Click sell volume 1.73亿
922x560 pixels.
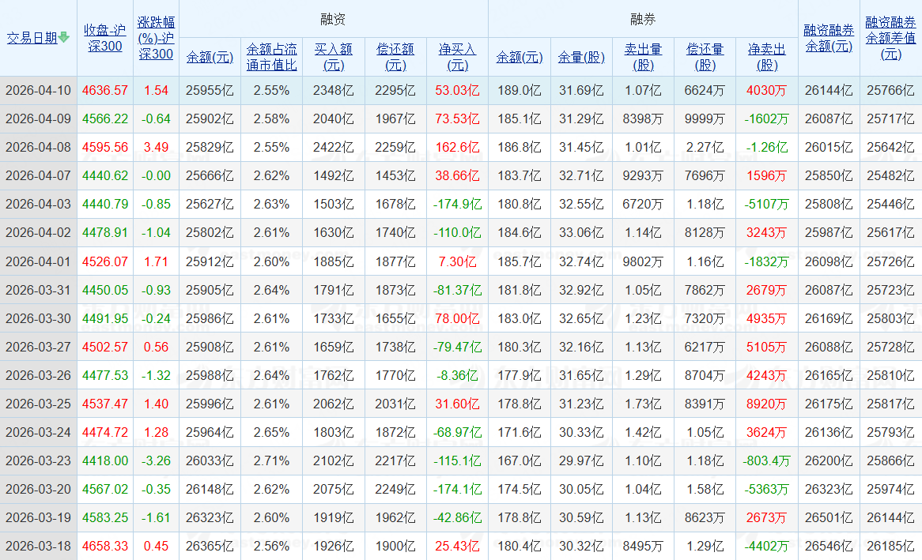644,404
